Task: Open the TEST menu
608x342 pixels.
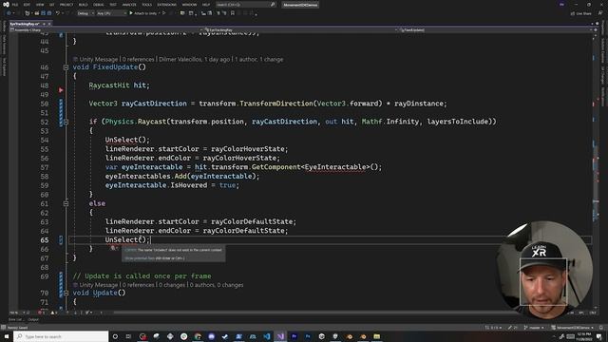Action: [x=113, y=5]
